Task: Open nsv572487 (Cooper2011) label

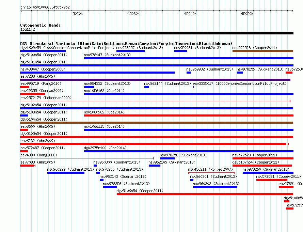Action: tap(43, 148)
